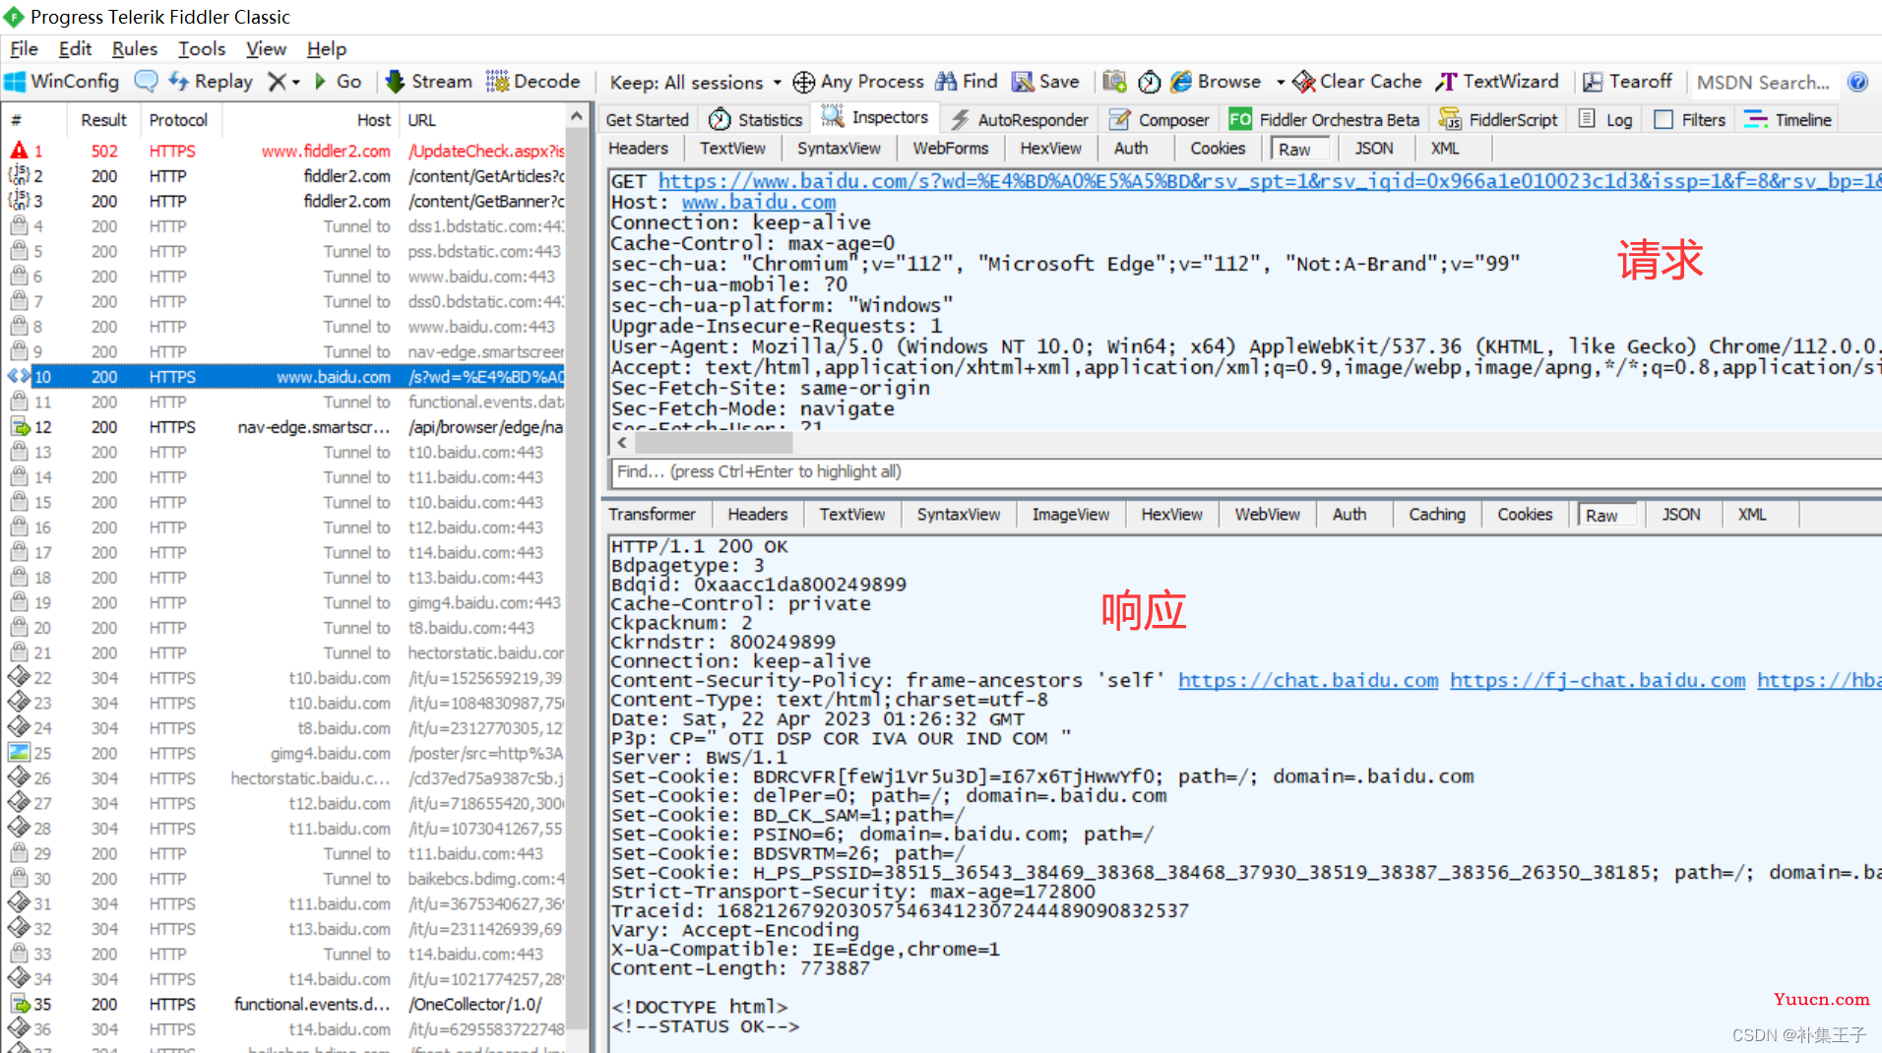Switch to Statistics tab
1882x1053 pixels.
(x=756, y=119)
